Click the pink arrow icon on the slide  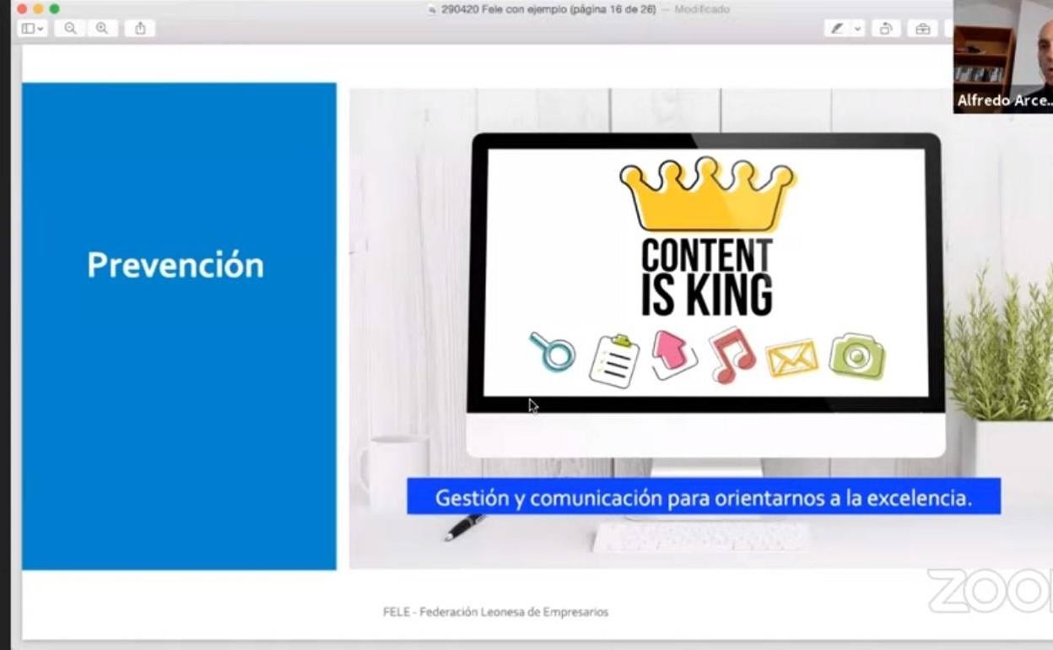click(673, 355)
